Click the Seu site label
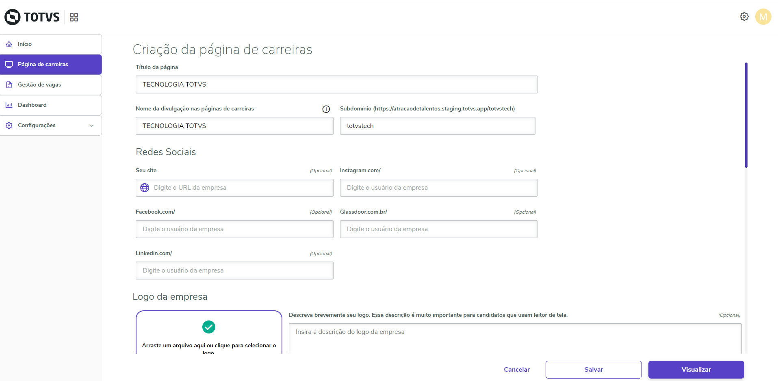 (x=146, y=171)
